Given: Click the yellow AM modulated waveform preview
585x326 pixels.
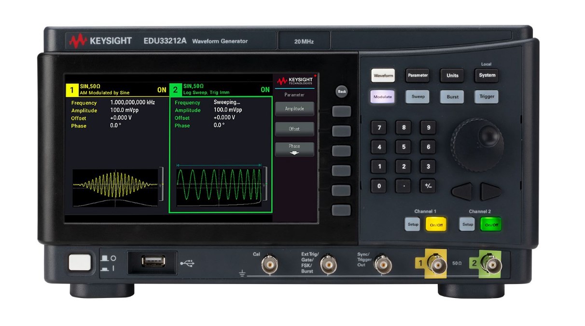Looking at the screenshot, I should coord(116,188).
